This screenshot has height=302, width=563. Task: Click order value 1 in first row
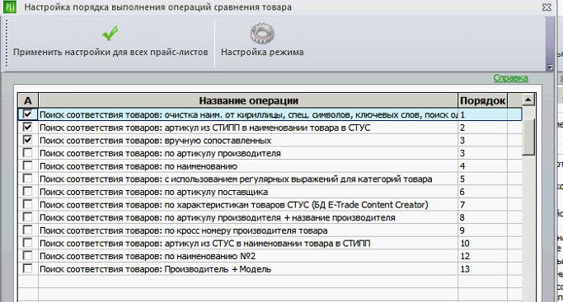click(462, 114)
